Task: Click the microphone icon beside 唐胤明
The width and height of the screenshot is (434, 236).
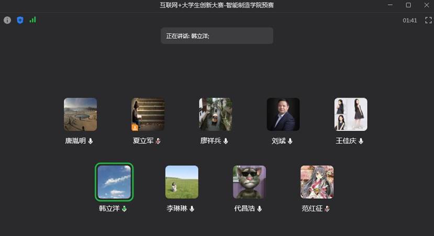Action: coord(91,141)
